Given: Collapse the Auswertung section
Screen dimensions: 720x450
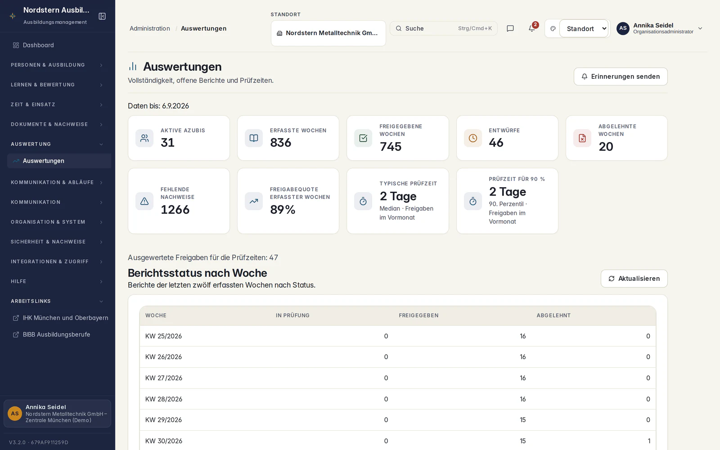Looking at the screenshot, I should (x=58, y=144).
